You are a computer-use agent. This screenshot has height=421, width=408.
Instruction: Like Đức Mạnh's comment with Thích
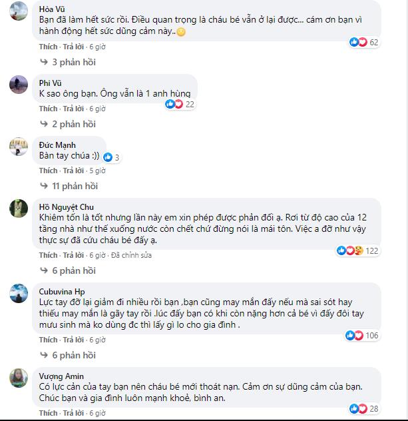(x=48, y=171)
